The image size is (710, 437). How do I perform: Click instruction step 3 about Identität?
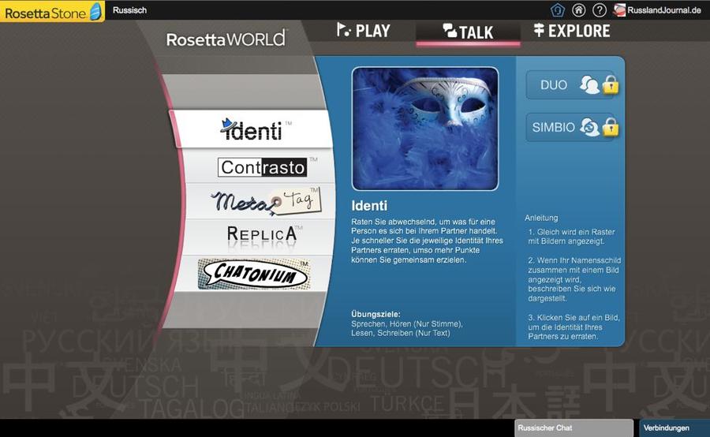[x=574, y=327]
